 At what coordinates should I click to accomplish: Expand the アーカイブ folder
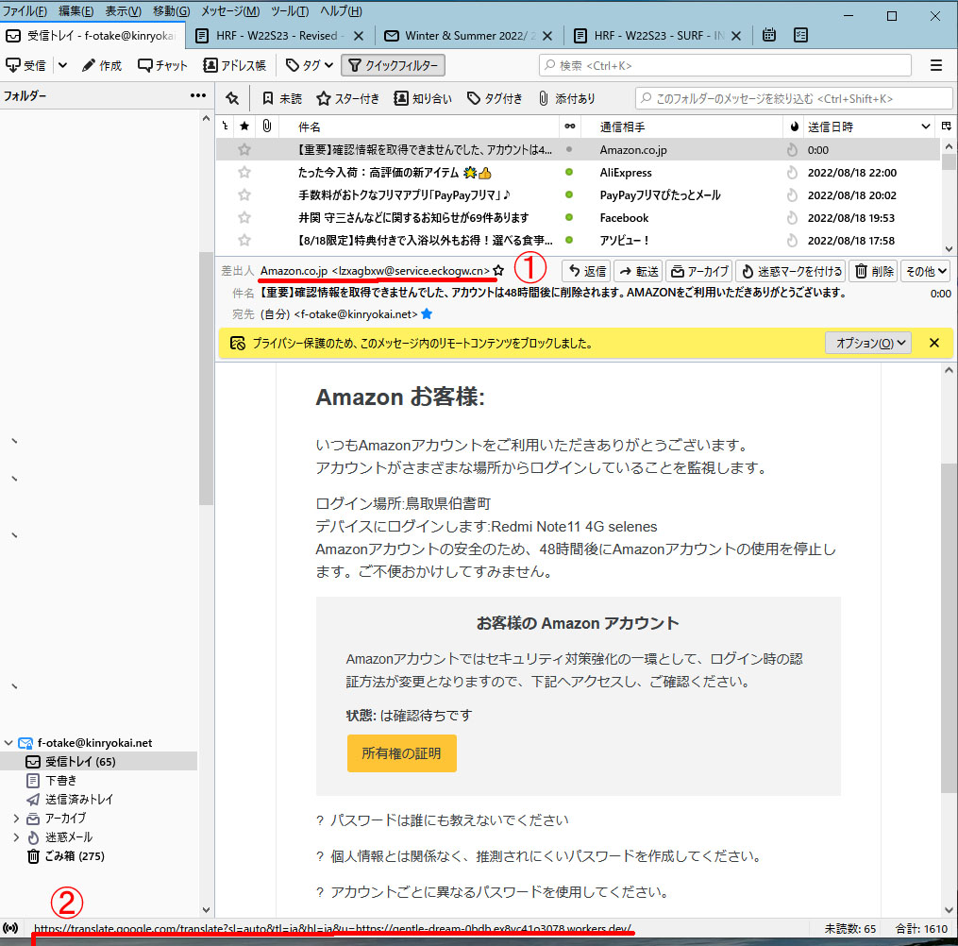pos(16,819)
